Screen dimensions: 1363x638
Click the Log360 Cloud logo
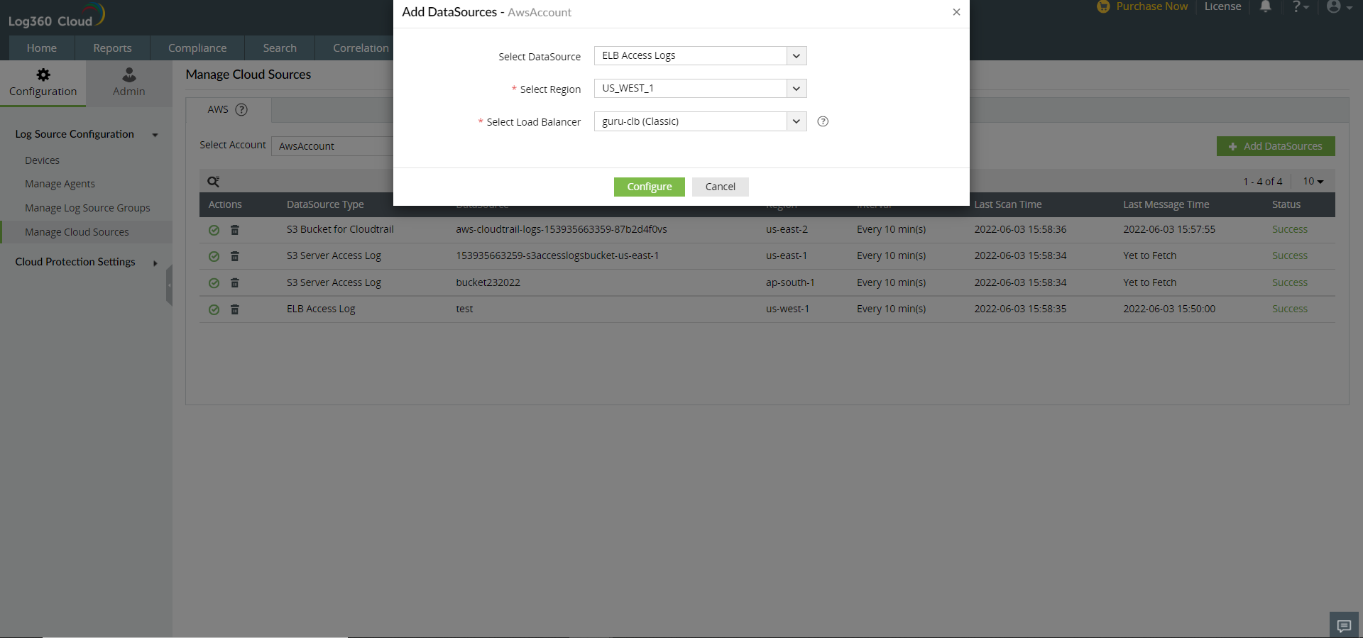[x=56, y=16]
